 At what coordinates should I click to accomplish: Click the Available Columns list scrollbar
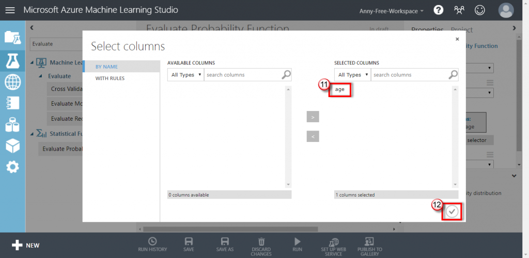pyautogui.click(x=288, y=137)
